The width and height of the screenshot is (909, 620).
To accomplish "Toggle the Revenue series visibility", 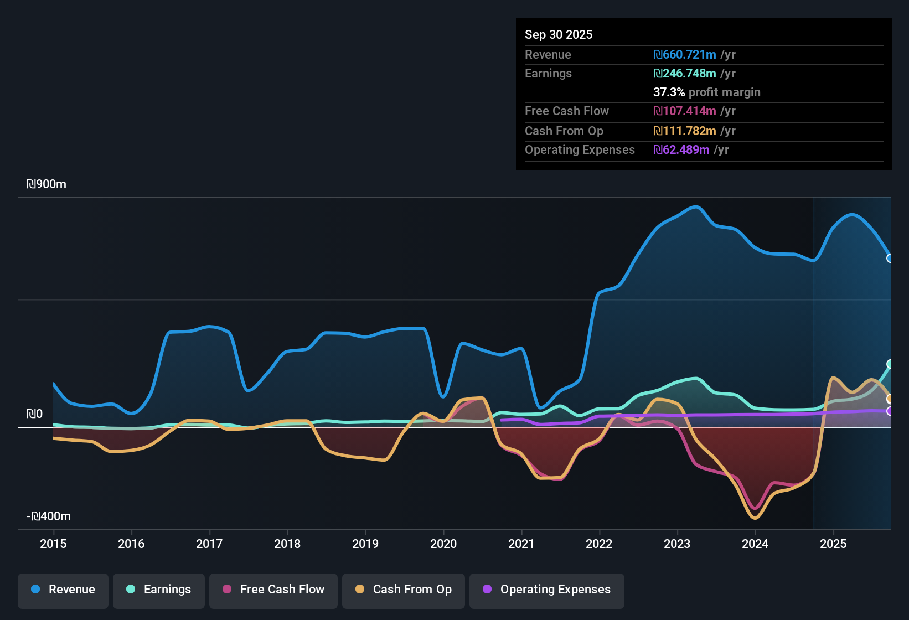I will click(63, 590).
